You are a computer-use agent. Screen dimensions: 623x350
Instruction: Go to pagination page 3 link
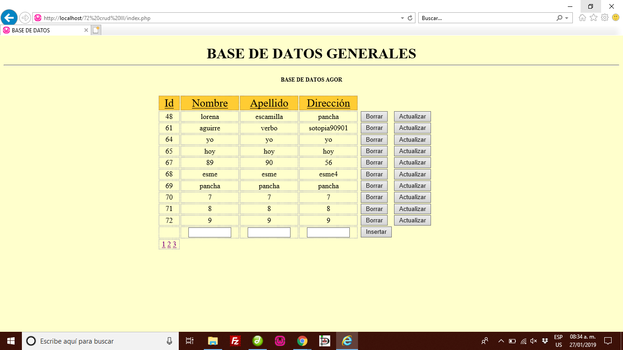[x=175, y=244]
